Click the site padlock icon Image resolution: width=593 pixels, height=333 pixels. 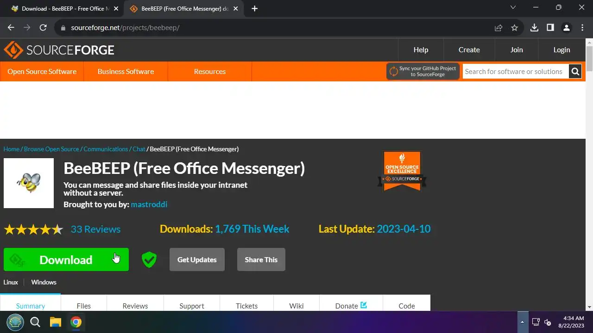pyautogui.click(x=63, y=28)
